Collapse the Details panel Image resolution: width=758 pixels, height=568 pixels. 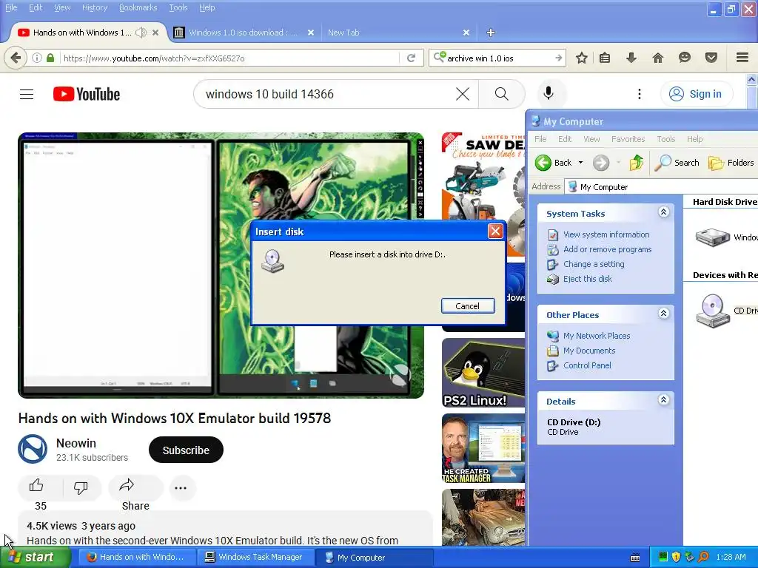click(x=664, y=400)
